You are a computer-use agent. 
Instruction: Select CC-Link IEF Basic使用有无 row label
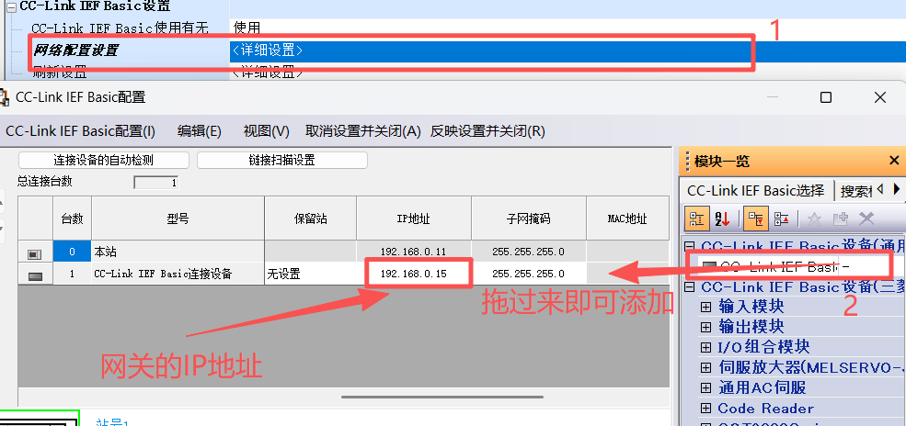coord(120,28)
